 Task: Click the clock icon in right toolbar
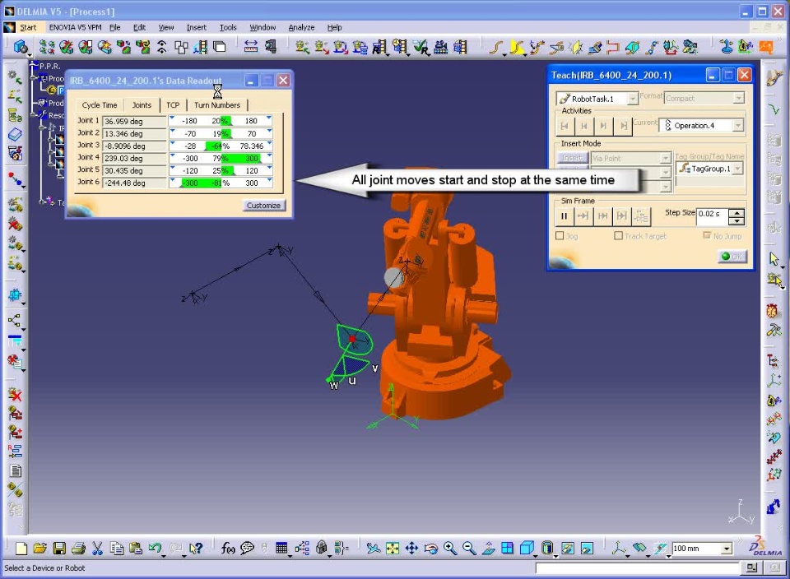click(773, 311)
